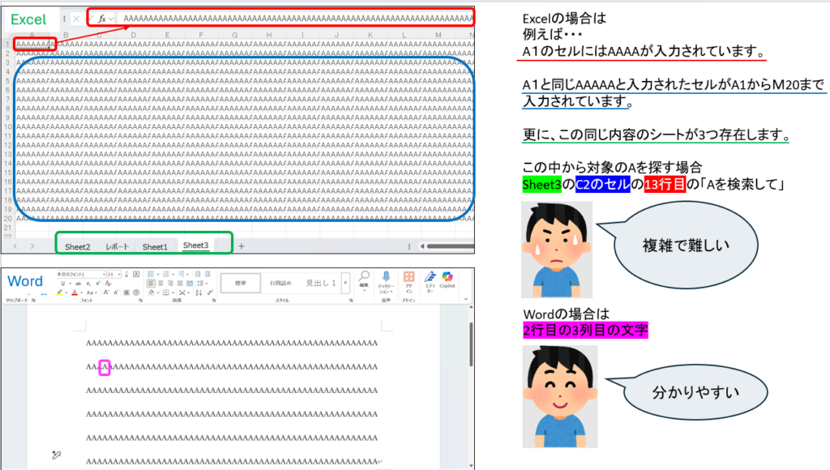Viewport: 830px width, 470px height.
Task: Switch to the Sheet2 tab
Action: click(x=78, y=246)
